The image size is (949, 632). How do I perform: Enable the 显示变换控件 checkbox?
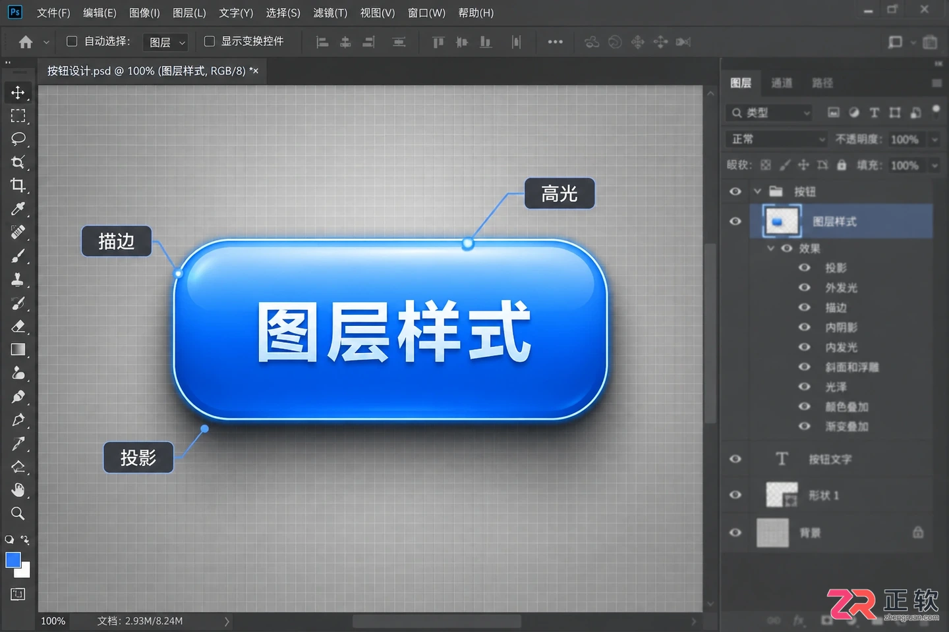[x=210, y=41]
